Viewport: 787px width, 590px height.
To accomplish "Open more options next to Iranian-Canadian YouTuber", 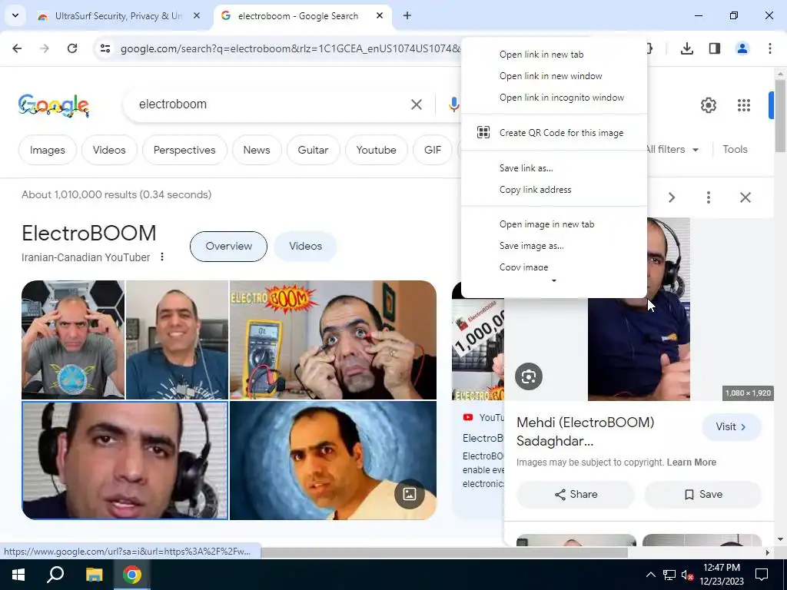I will tap(161, 257).
